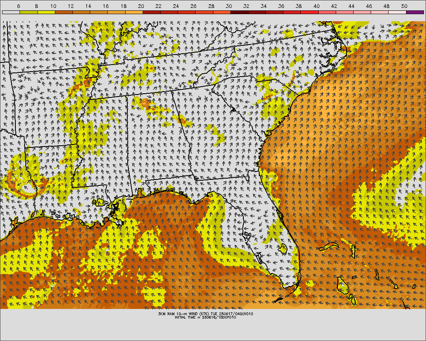
Task: Click the legend label "8"
Action: pyautogui.click(x=37, y=6)
